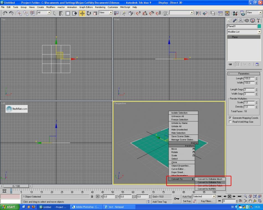Activate Select and Scale tool

click(95, 13)
